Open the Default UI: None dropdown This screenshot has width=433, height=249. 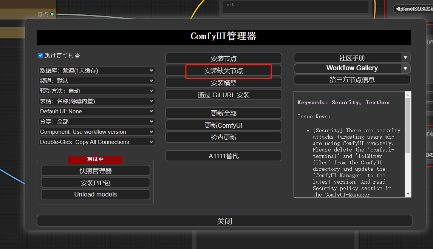[96, 111]
